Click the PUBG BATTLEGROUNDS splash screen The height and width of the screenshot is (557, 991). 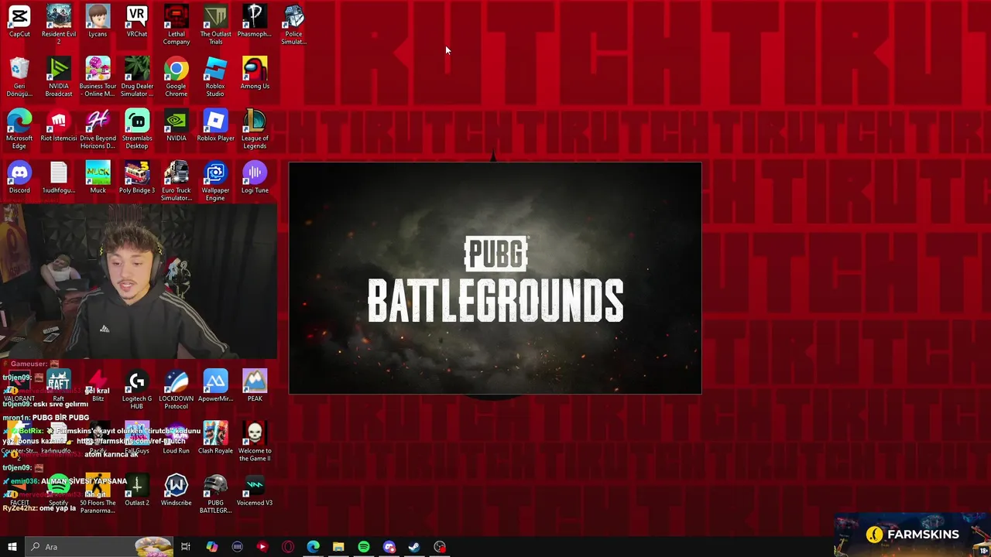pyautogui.click(x=495, y=278)
